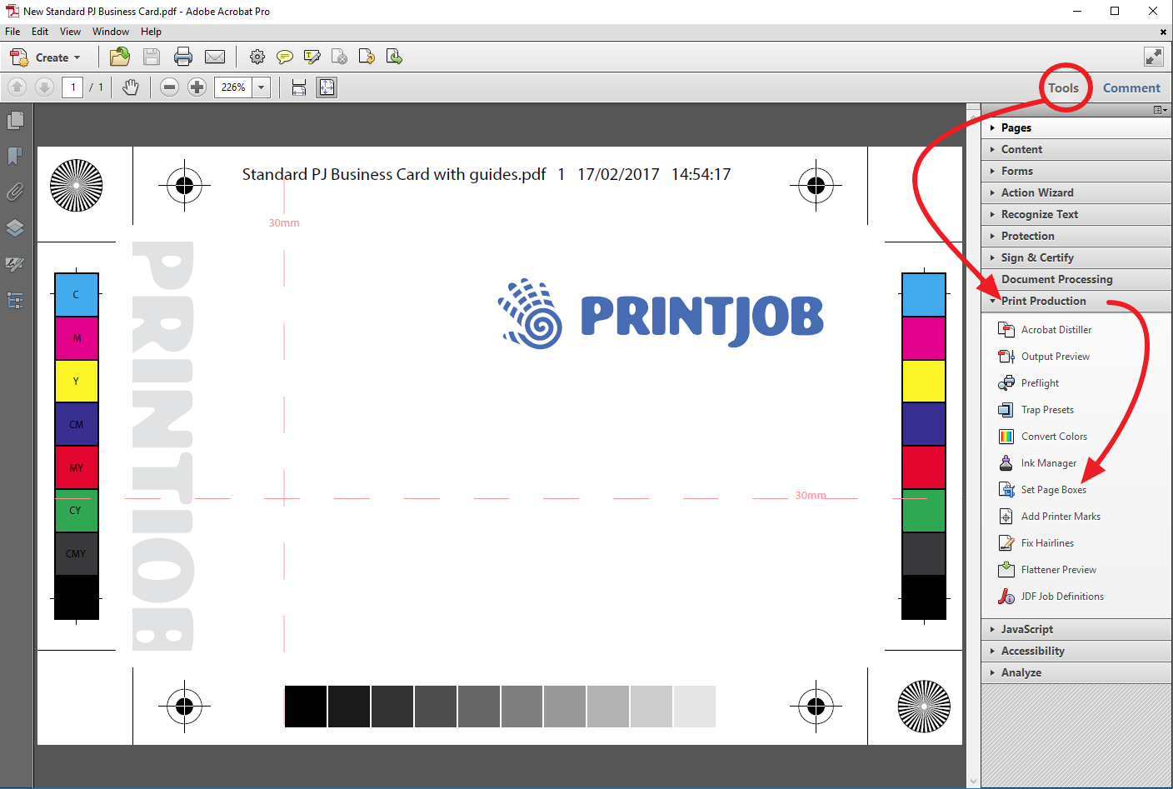Click the page number input field
This screenshot has width=1173, height=789.
click(72, 87)
